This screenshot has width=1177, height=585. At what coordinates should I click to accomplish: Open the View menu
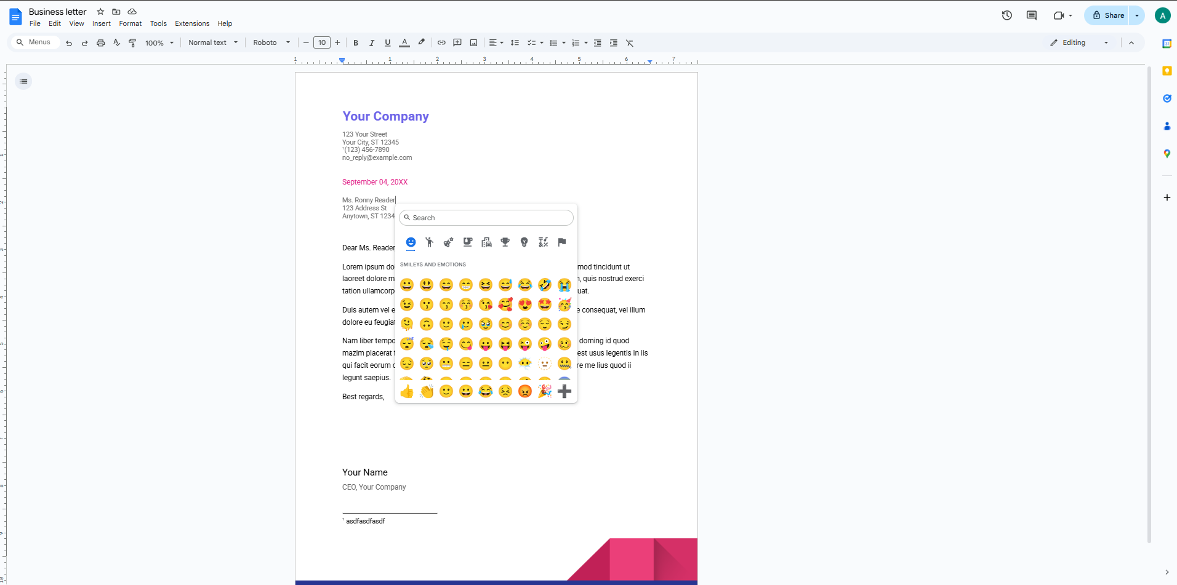(76, 23)
